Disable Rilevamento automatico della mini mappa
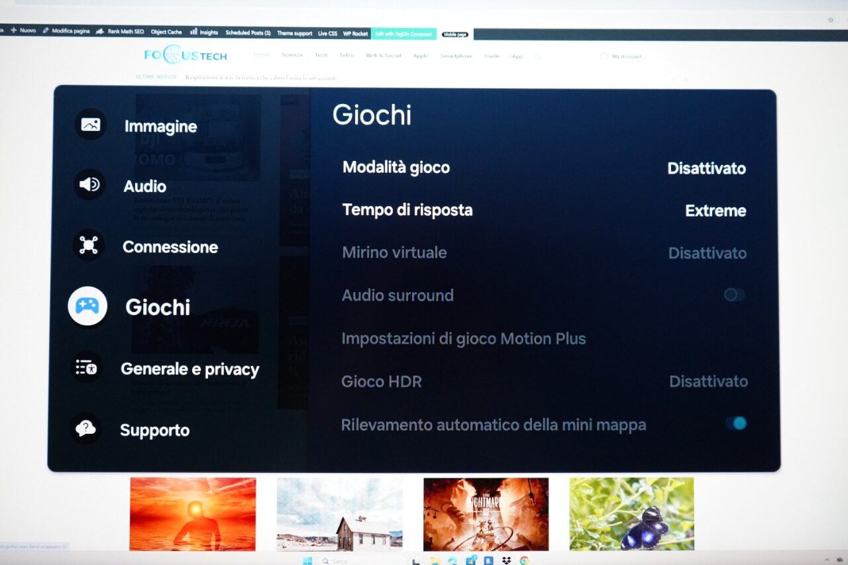This screenshot has height=565, width=848. pyautogui.click(x=735, y=423)
